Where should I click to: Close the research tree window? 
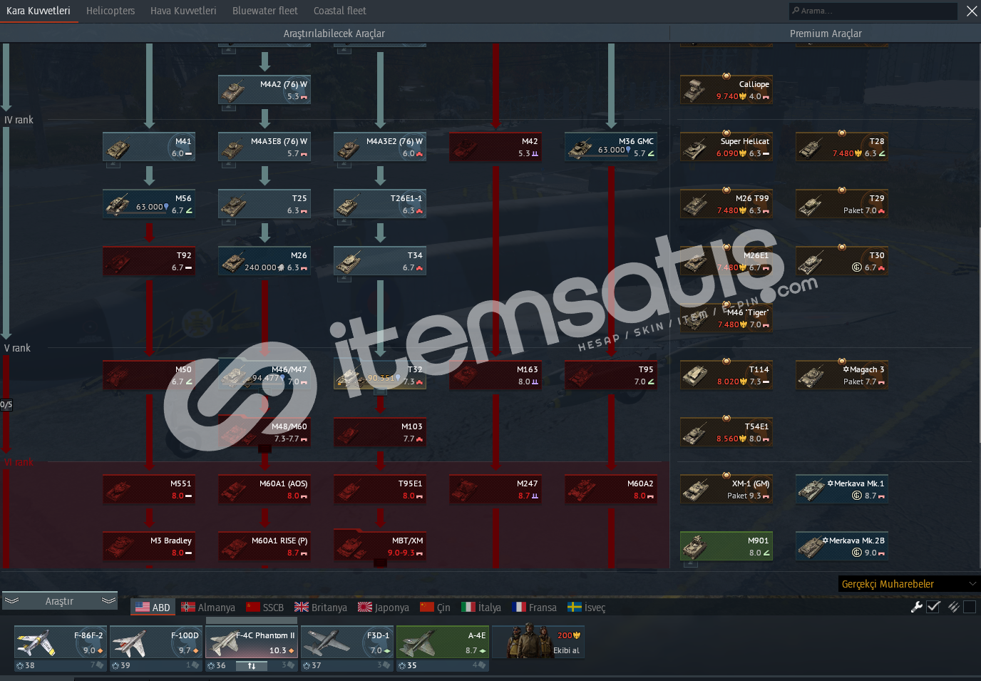point(972,11)
